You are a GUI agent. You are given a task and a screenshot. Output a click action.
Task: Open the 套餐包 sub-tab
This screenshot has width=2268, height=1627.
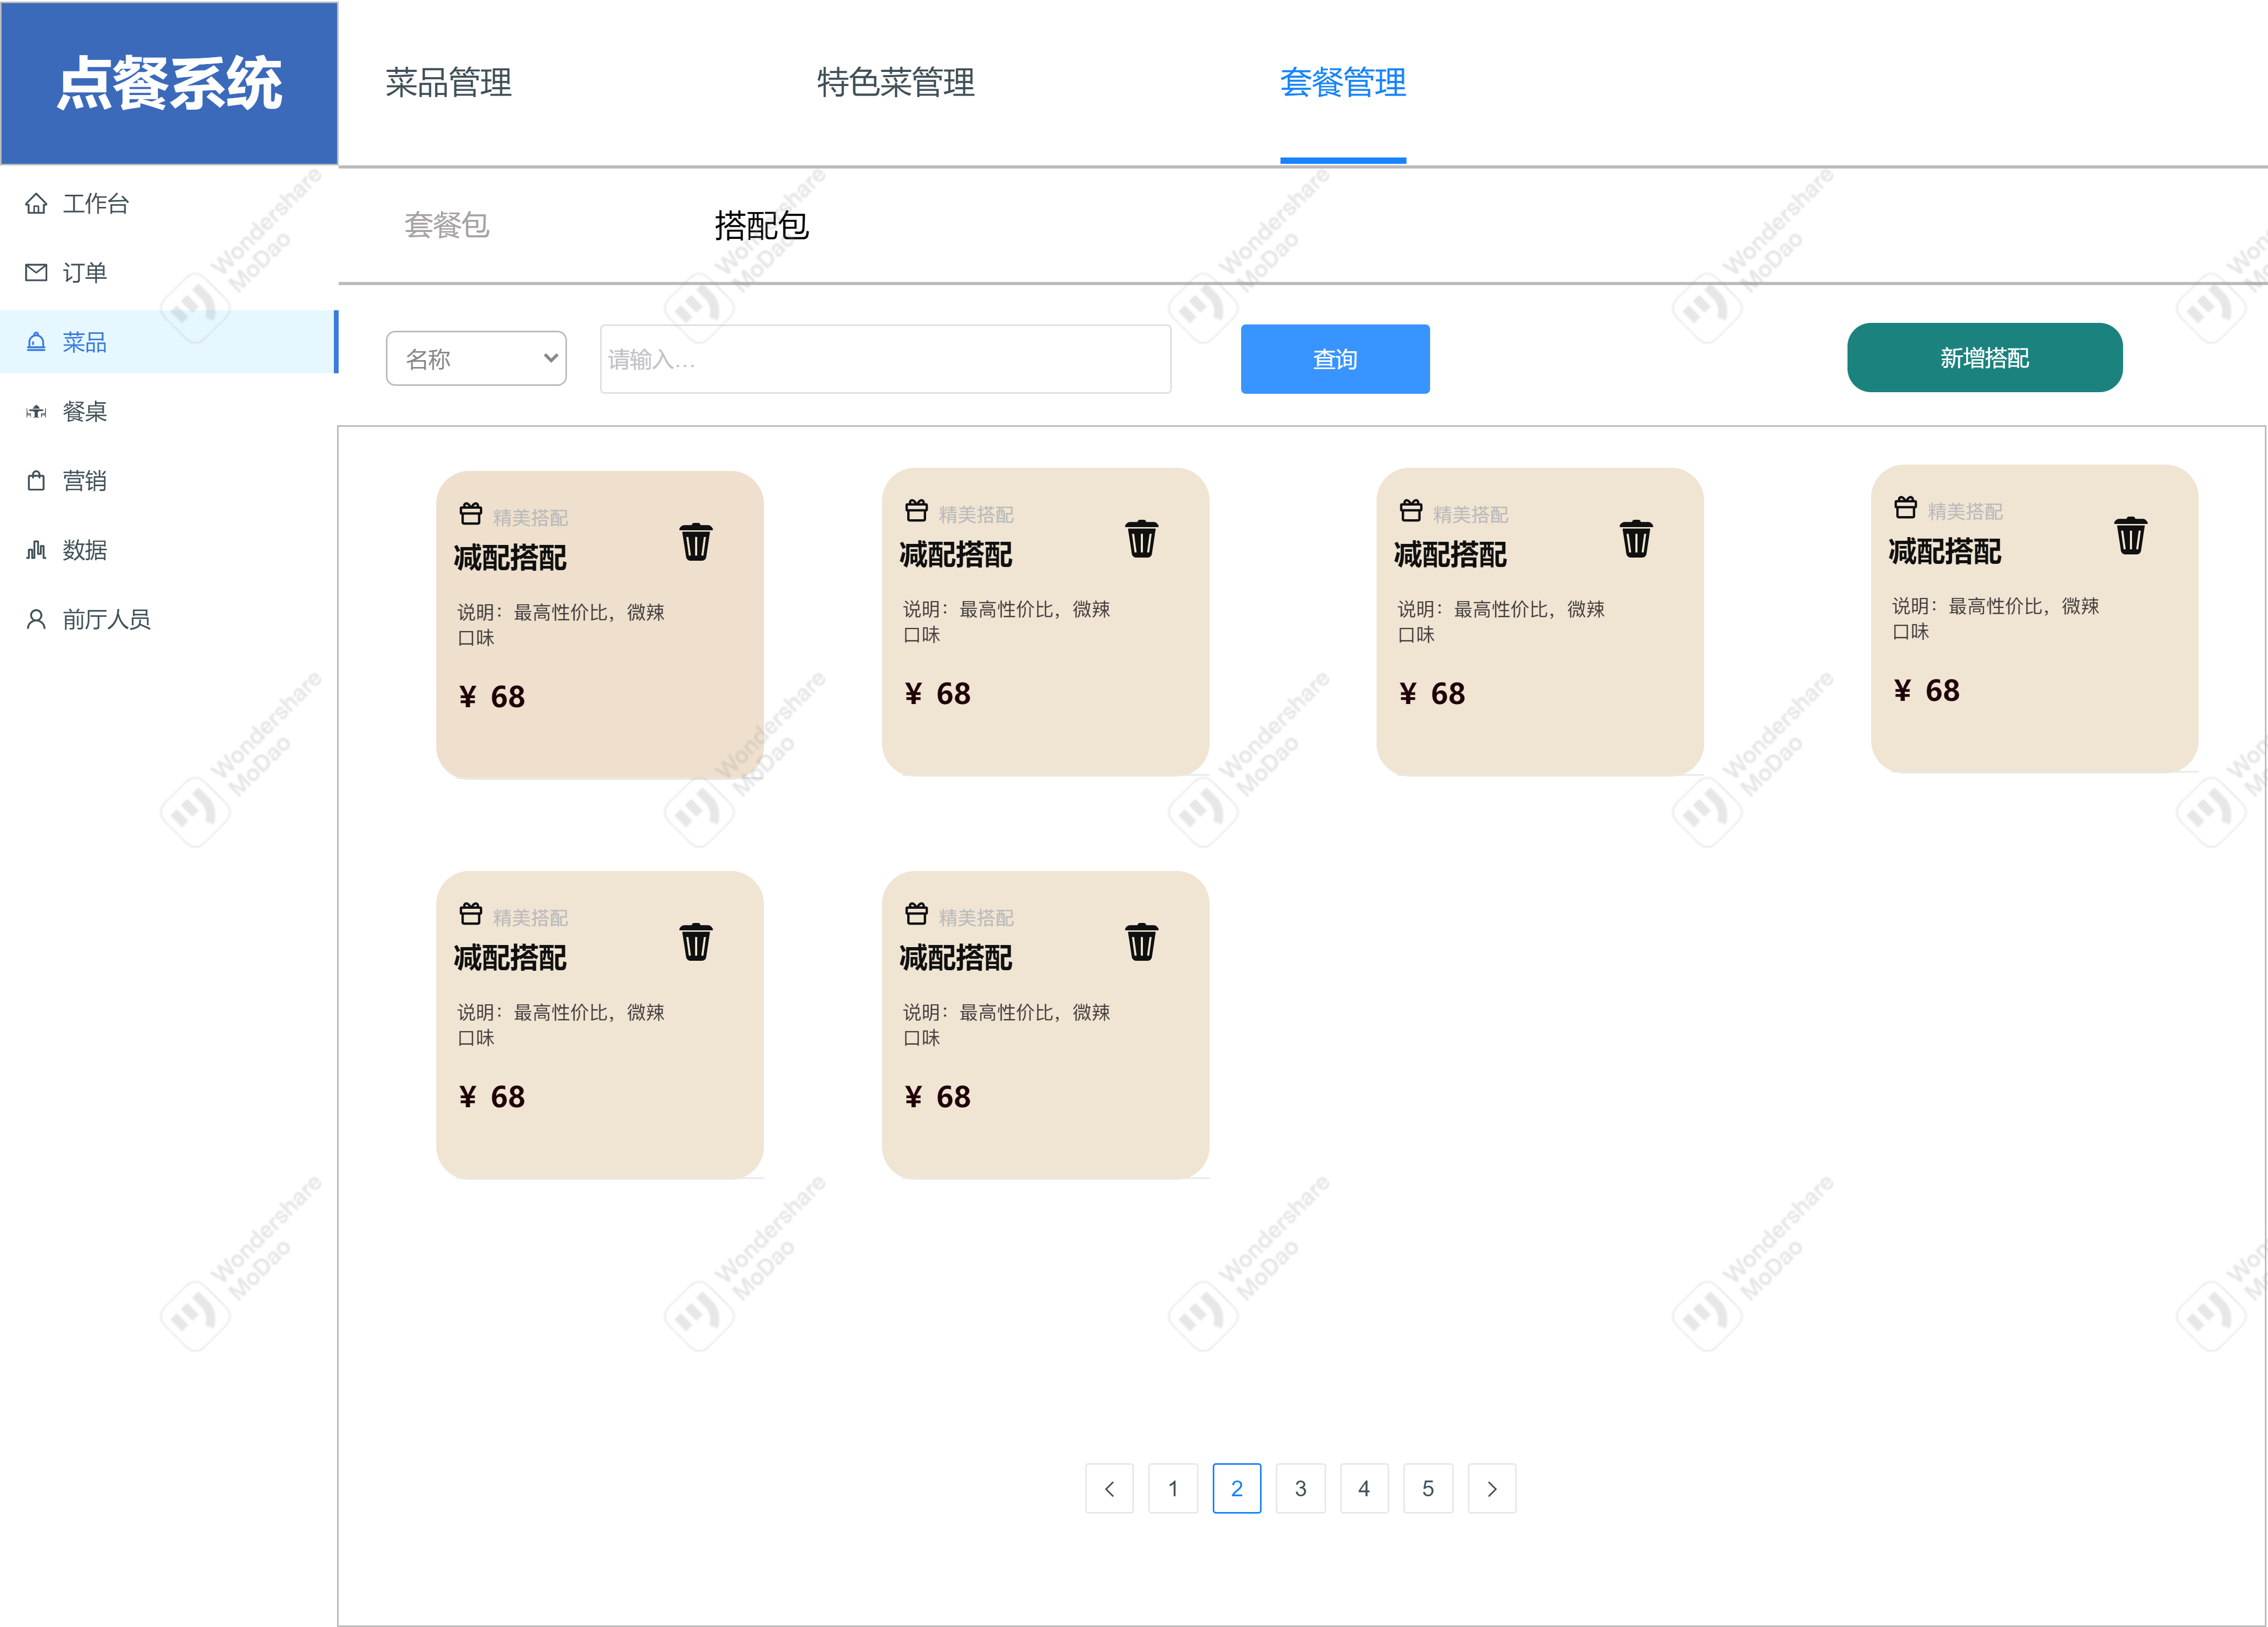[446, 225]
